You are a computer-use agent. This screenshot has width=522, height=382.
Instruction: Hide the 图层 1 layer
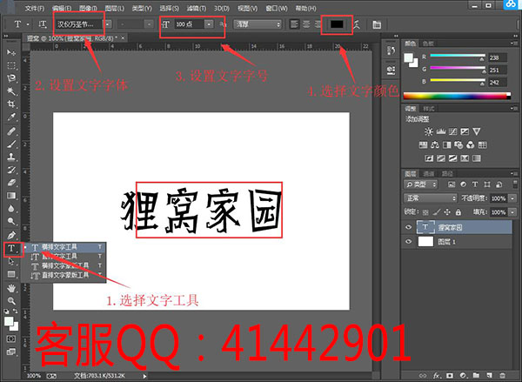(x=409, y=241)
